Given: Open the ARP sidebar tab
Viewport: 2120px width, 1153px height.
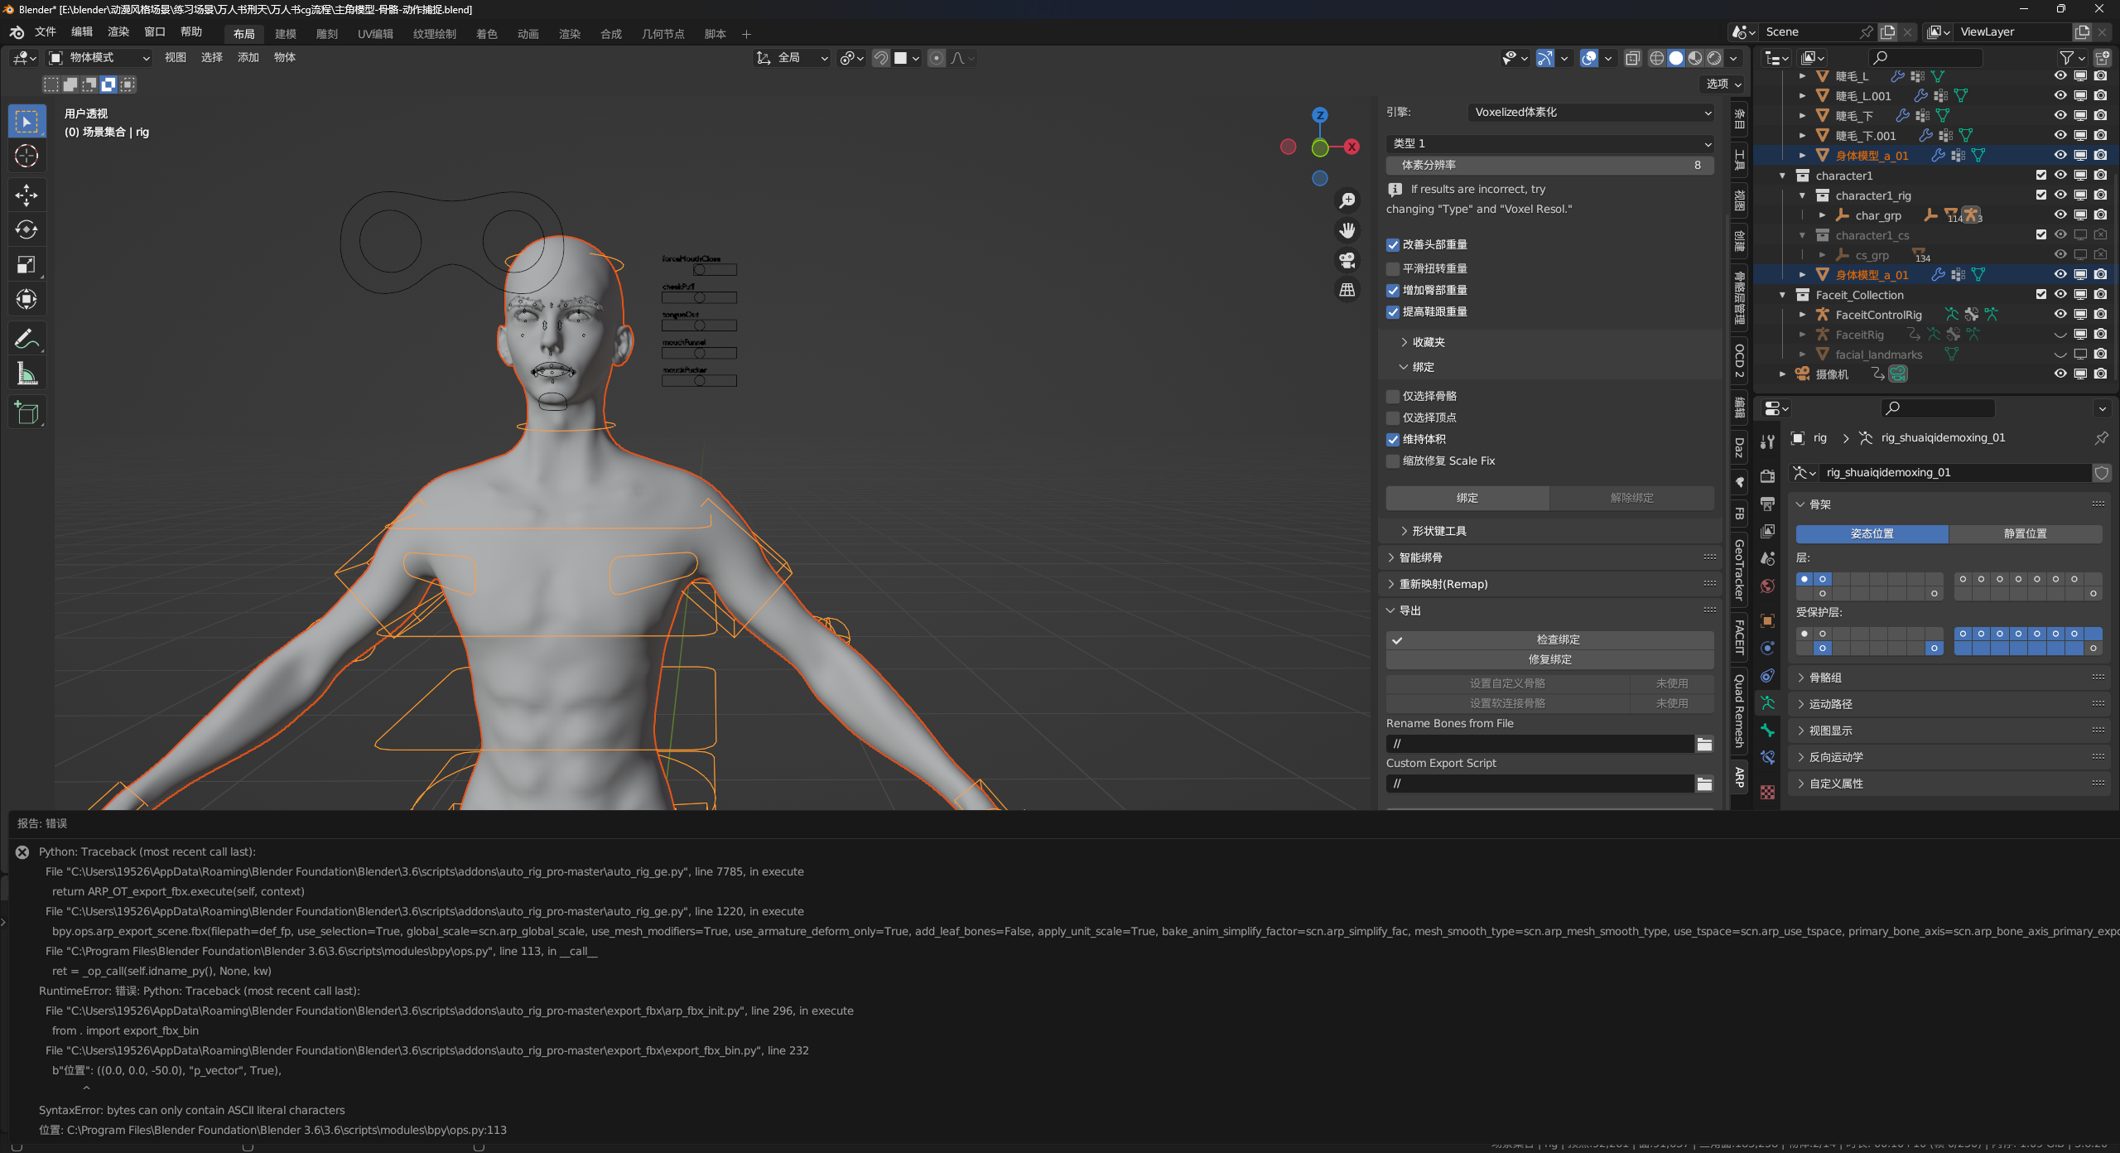Looking at the screenshot, I should point(1739,777).
